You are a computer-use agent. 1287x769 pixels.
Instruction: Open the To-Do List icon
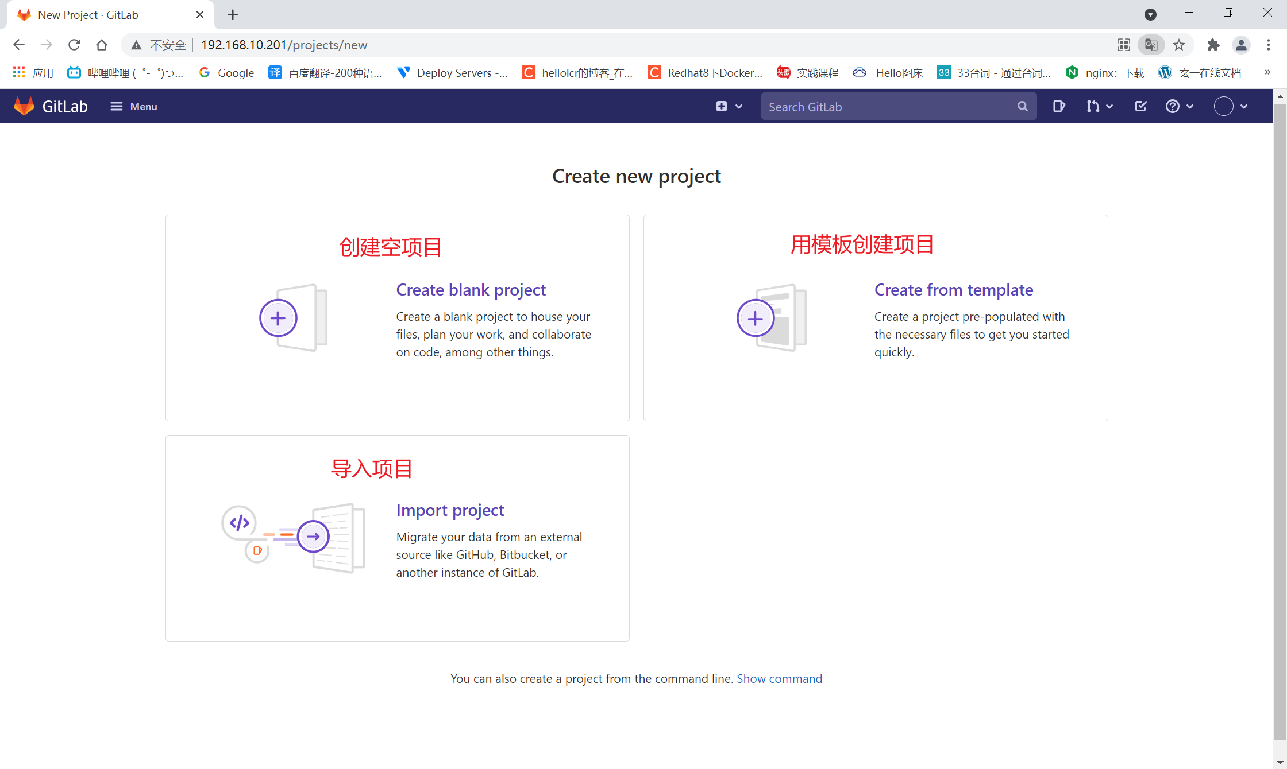point(1140,106)
